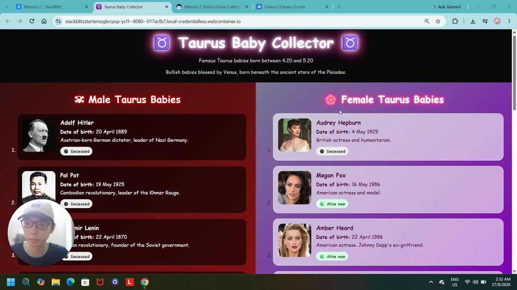Open the Videos Library Loom tab

tap(293, 7)
